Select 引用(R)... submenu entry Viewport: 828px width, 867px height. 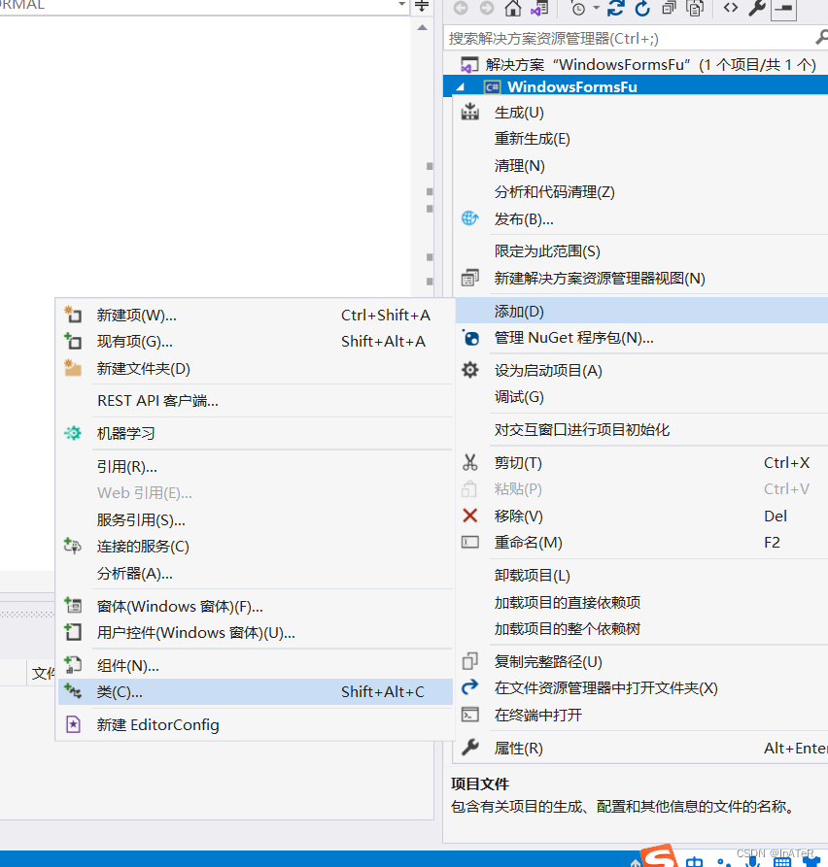click(x=256, y=467)
